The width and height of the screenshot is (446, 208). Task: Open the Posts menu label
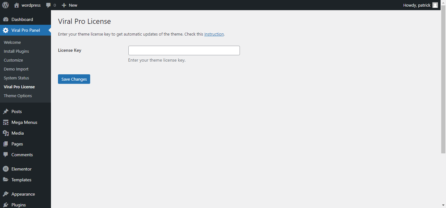tap(17, 111)
